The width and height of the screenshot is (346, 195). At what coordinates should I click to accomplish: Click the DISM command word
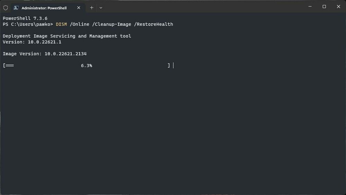pos(61,24)
